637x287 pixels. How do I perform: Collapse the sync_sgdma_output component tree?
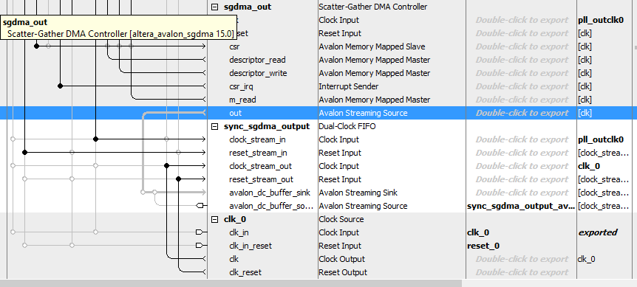(215, 126)
